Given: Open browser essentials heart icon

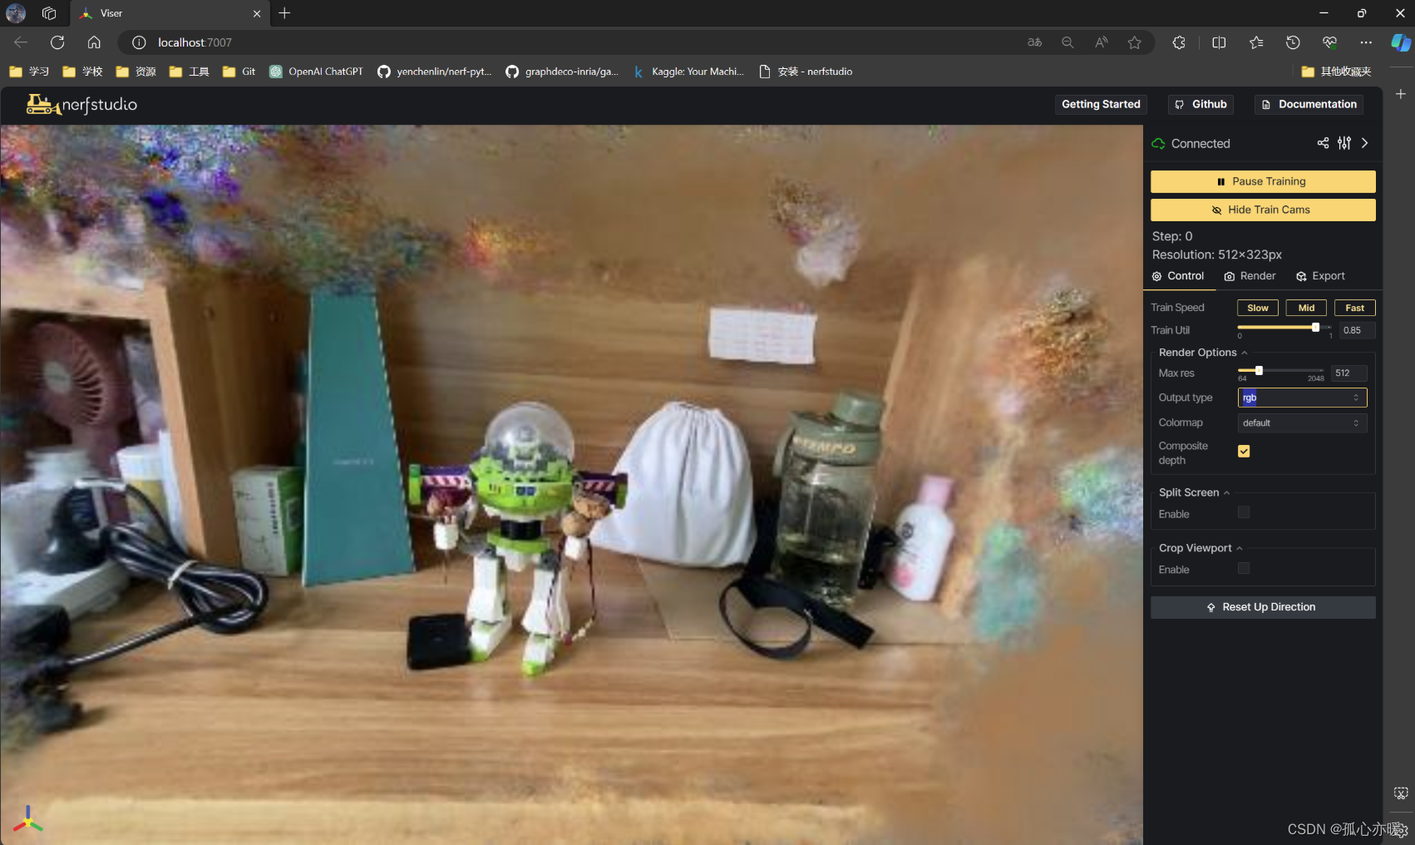Looking at the screenshot, I should [x=1329, y=42].
